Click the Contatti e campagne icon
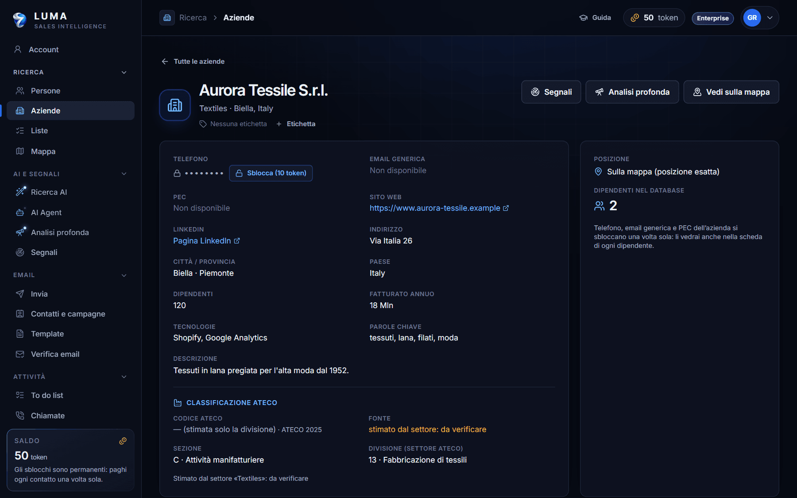Viewport: 797px width, 498px height. point(20,314)
